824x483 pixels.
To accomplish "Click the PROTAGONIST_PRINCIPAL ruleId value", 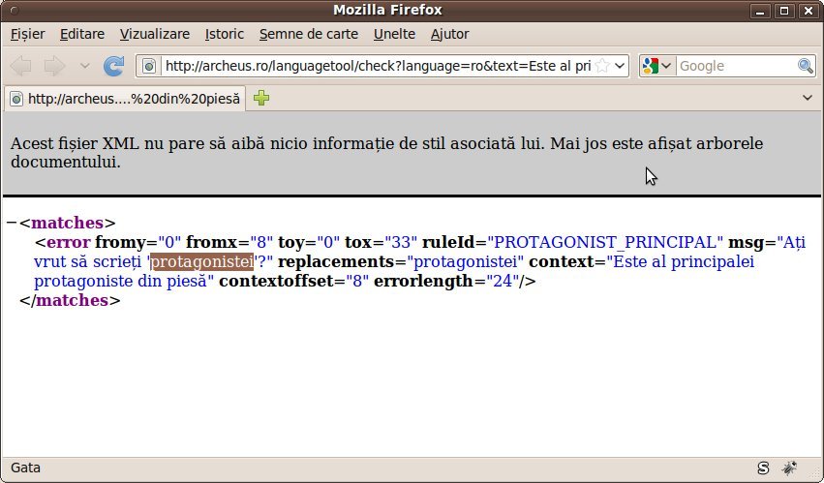I will click(605, 242).
